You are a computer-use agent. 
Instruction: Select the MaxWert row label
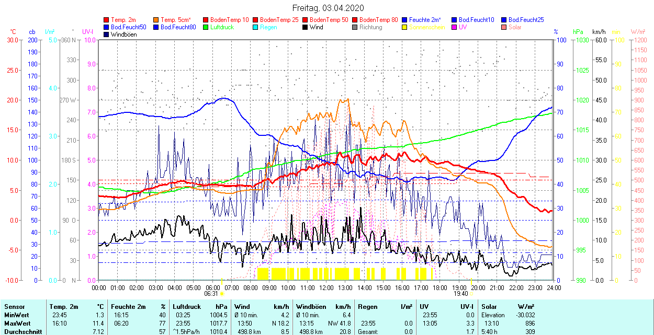point(17,324)
